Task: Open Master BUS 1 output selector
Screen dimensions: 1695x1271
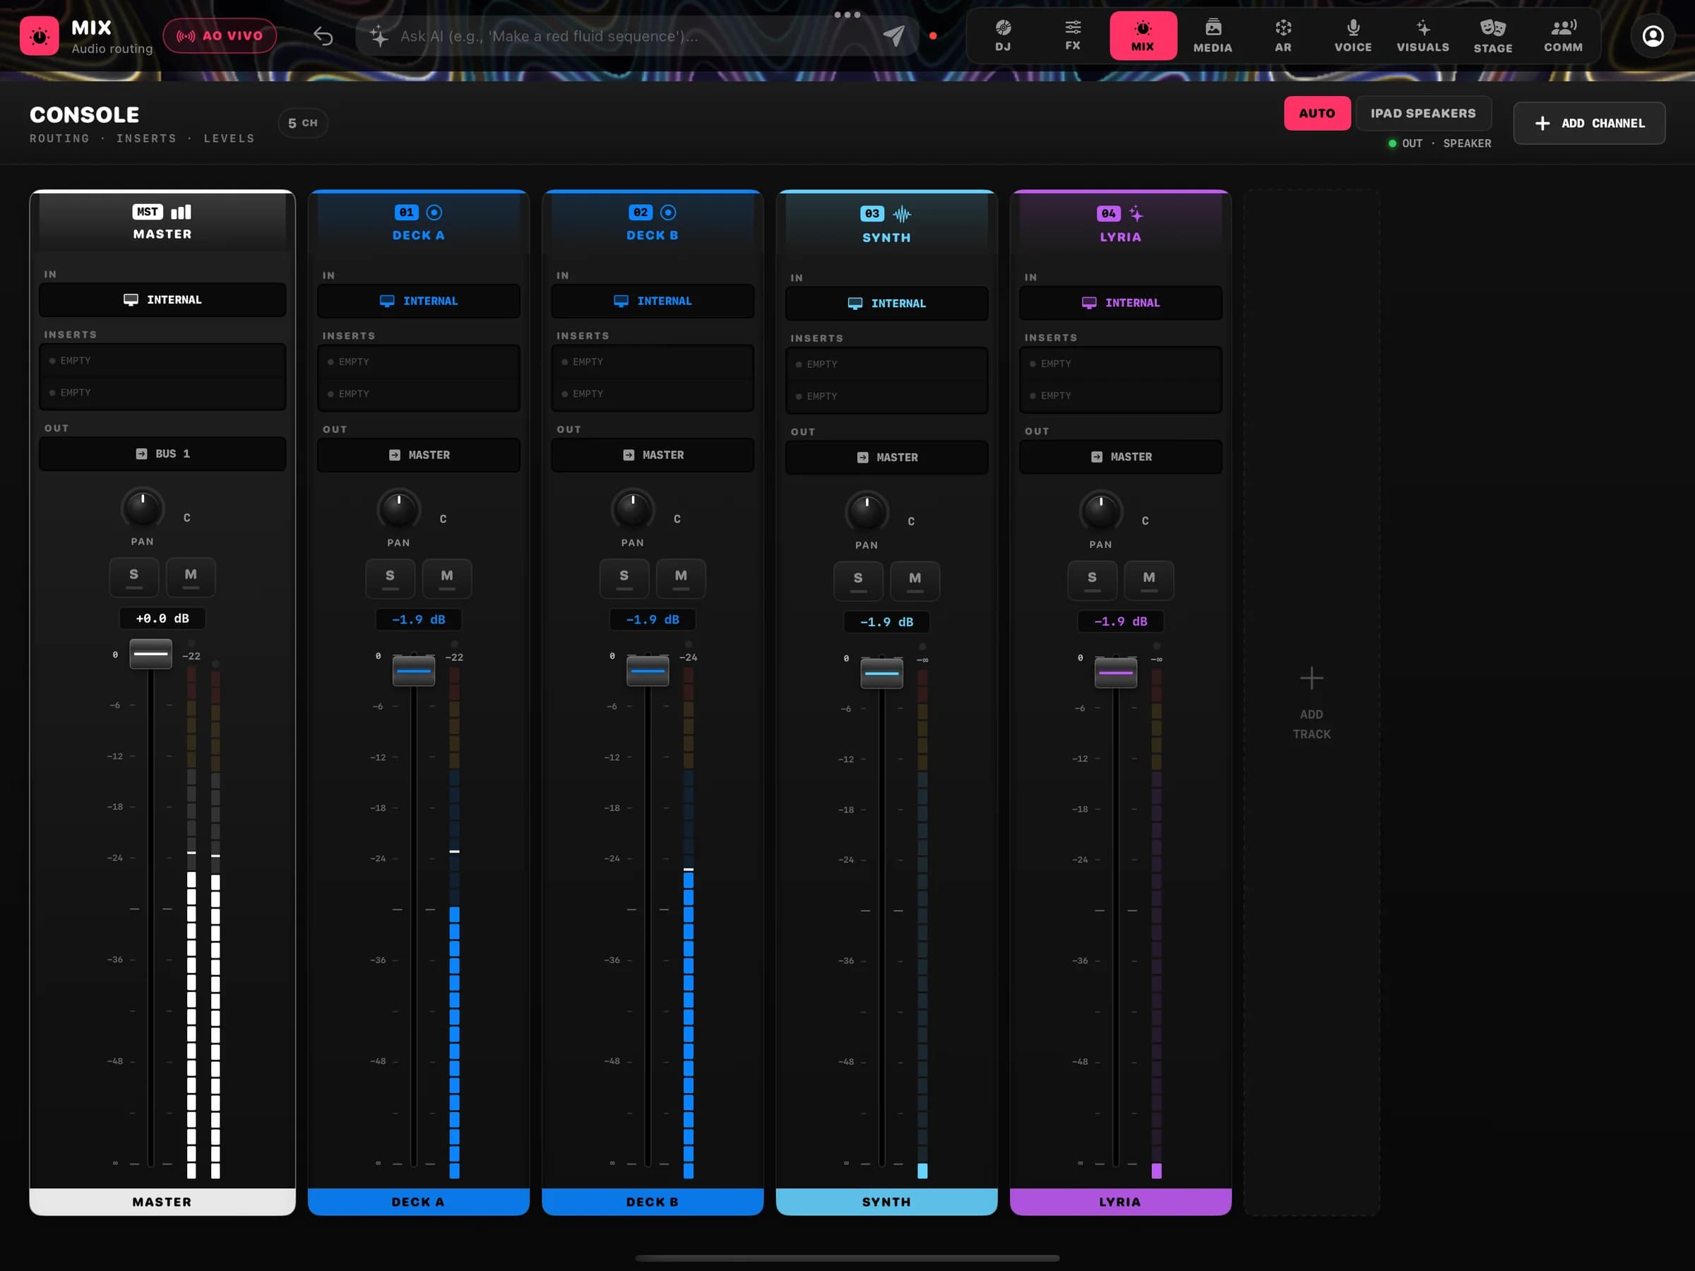Action: click(x=162, y=453)
